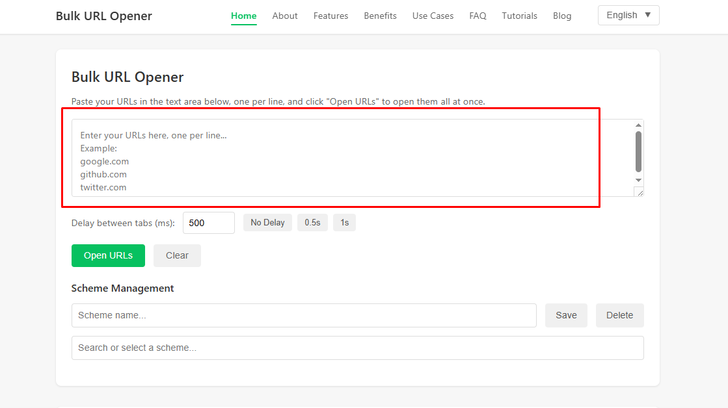Click the delay between tabs input

(x=208, y=223)
